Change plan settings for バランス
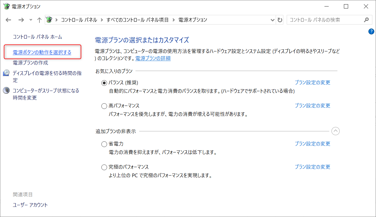This screenshot has height=217, width=376. pos(312,82)
